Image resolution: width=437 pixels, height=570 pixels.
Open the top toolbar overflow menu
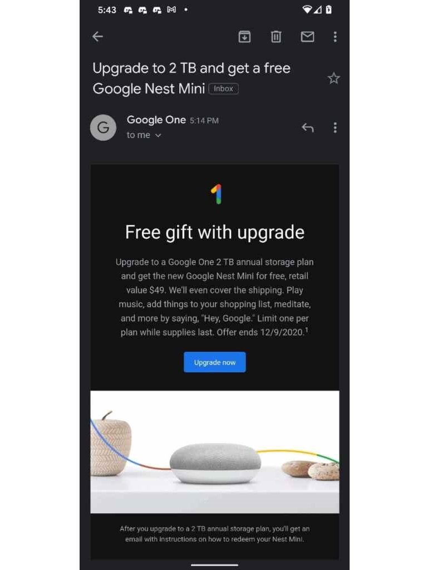coord(335,37)
